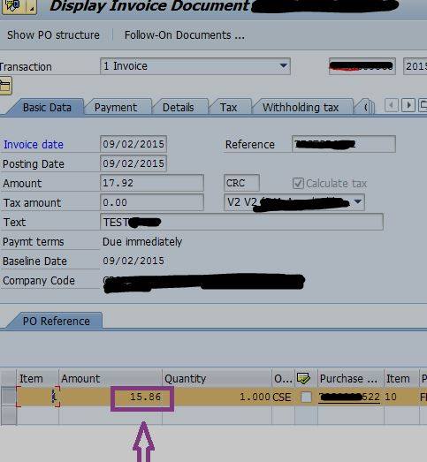
Task: Click the checkmark column header icon in table
Action: 304,378
